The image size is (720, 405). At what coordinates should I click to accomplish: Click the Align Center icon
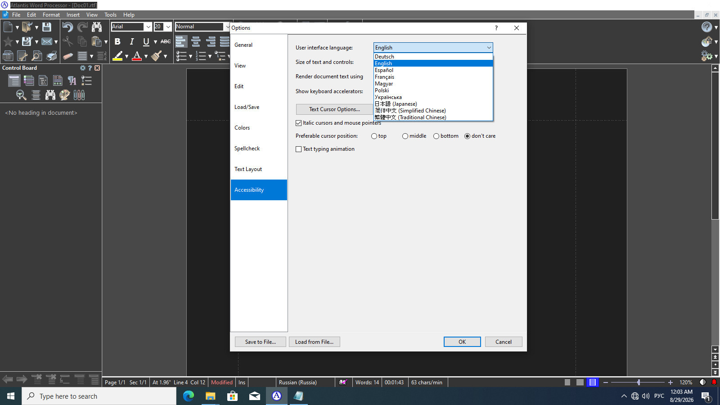196,41
